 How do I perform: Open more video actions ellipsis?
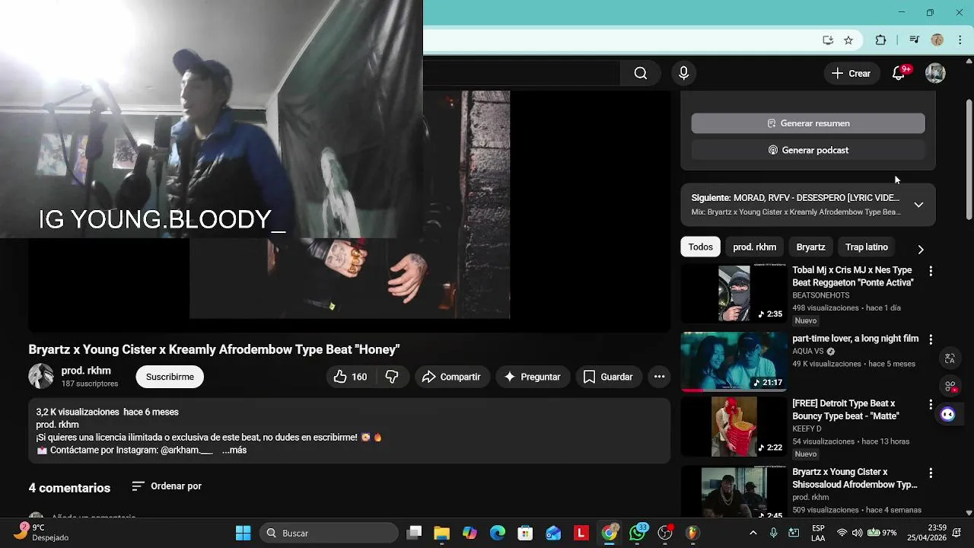[x=659, y=377]
